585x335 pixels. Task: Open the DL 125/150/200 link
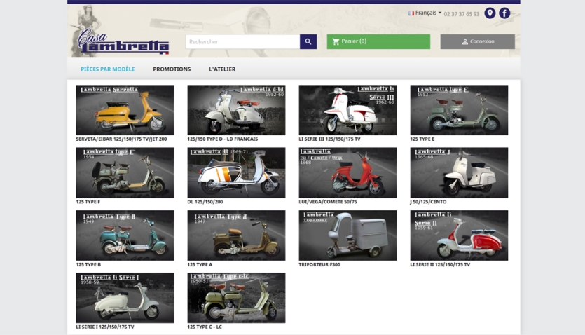pos(205,201)
